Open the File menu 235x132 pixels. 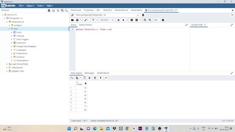(21, 6)
